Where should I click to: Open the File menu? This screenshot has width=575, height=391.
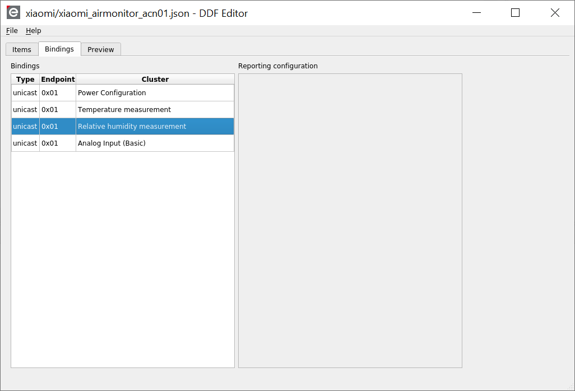pos(12,31)
